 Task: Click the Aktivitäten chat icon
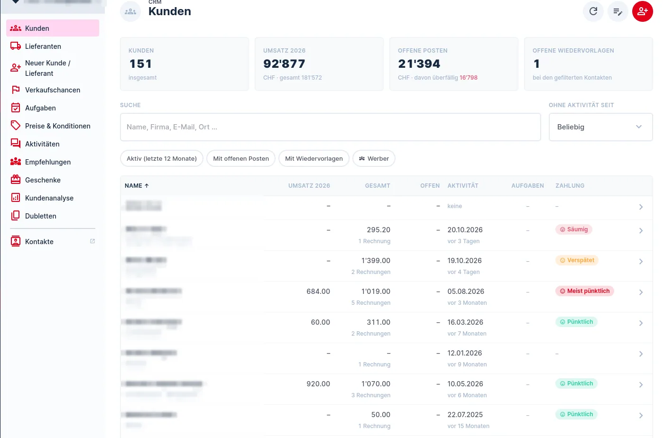click(16, 144)
